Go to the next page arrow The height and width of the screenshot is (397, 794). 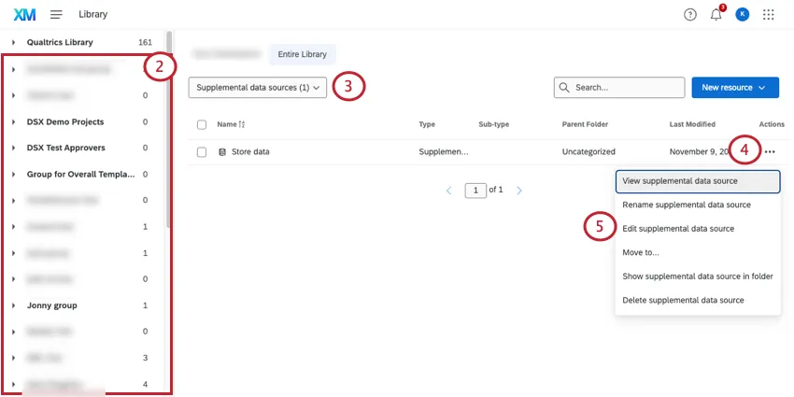(x=519, y=191)
